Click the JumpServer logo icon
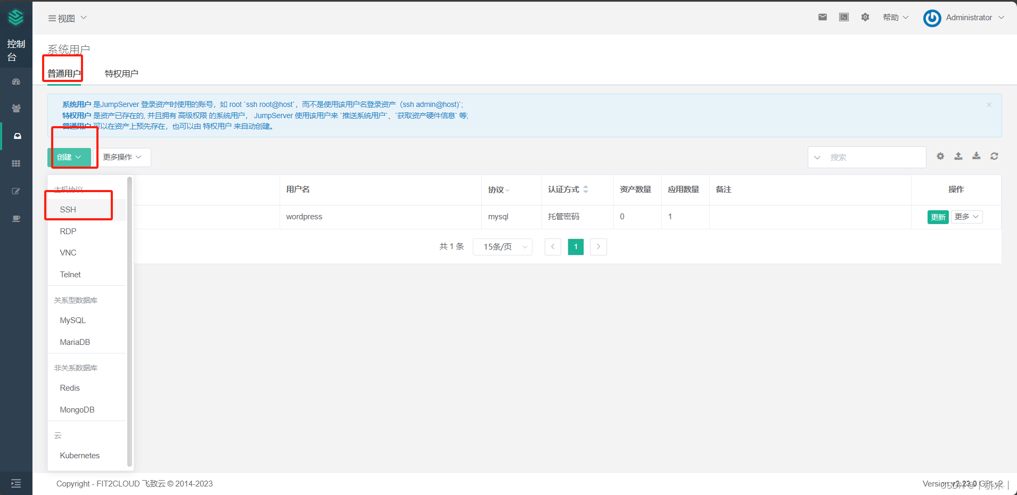 tap(16, 18)
